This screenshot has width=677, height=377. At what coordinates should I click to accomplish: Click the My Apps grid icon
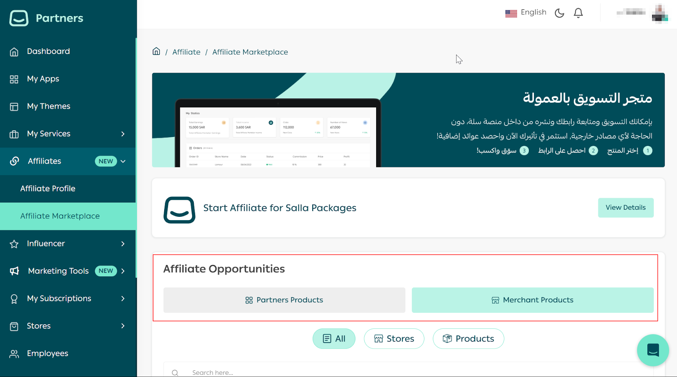click(x=14, y=79)
